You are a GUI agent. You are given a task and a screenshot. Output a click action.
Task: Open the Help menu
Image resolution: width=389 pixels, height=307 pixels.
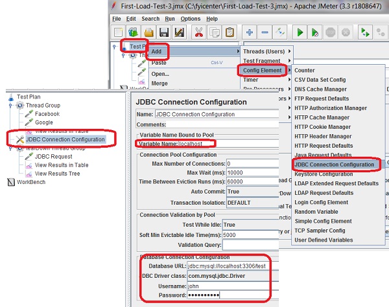pos(212,19)
